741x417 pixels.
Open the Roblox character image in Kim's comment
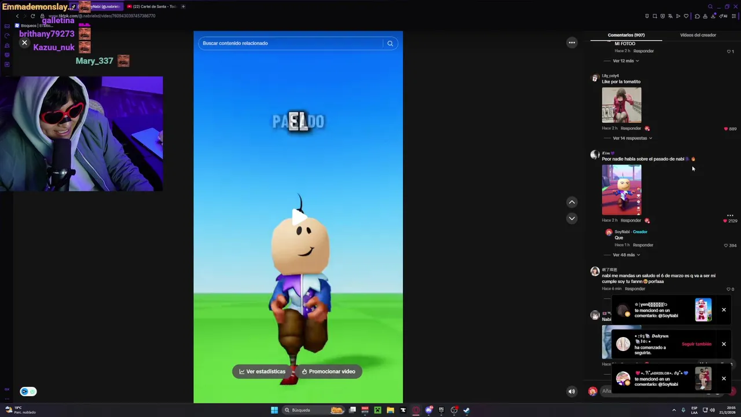[621, 190]
